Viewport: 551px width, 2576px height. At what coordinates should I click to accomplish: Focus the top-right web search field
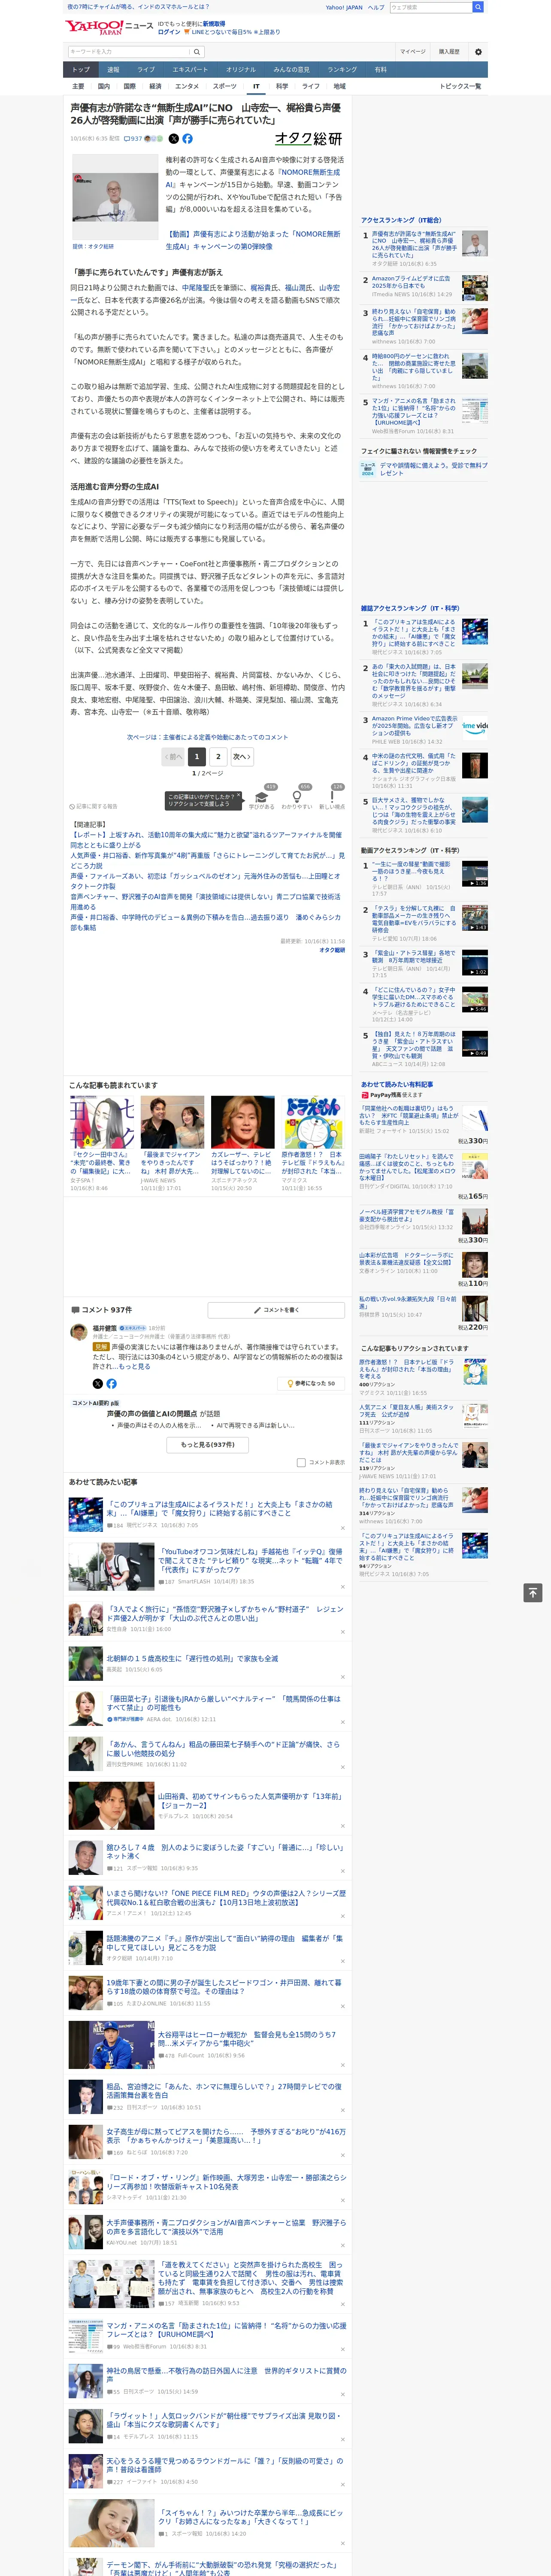tap(430, 7)
